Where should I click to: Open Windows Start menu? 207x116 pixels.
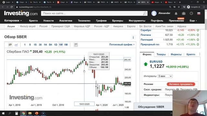(3, 113)
